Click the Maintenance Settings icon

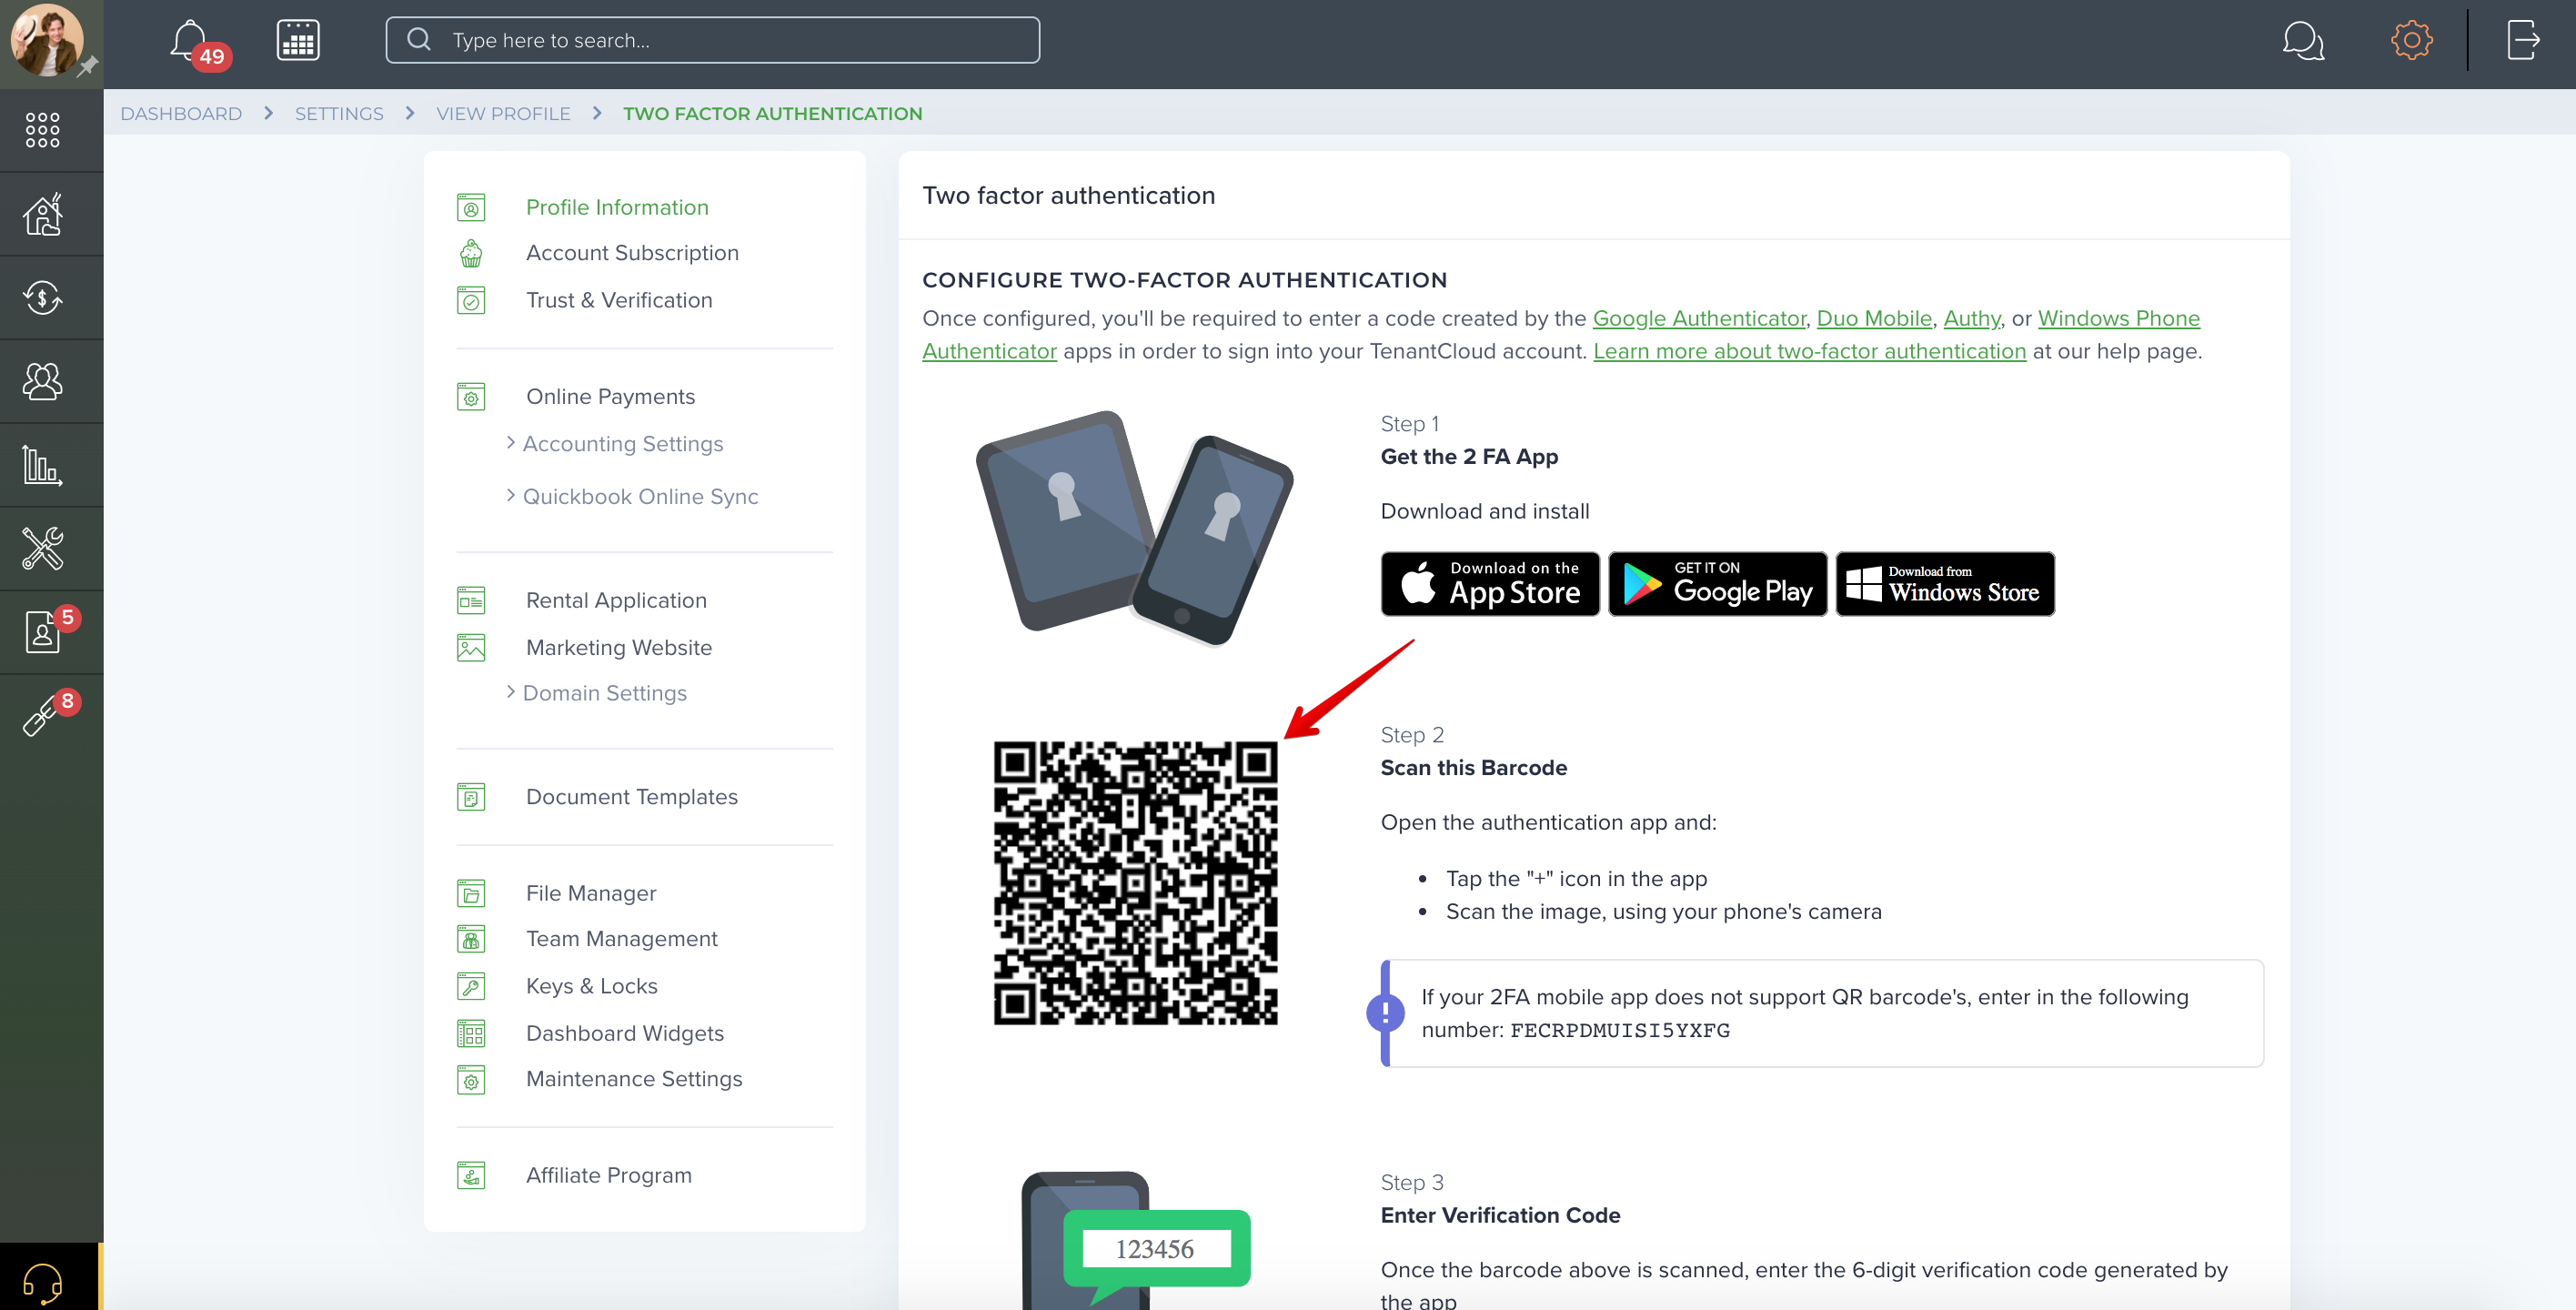tap(471, 1080)
